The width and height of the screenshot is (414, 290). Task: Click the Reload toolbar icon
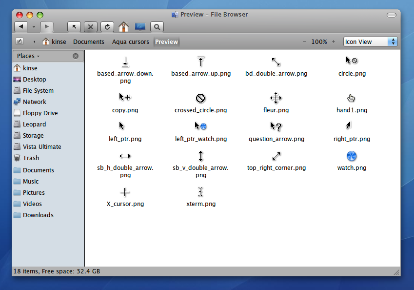pyautogui.click(x=107, y=26)
